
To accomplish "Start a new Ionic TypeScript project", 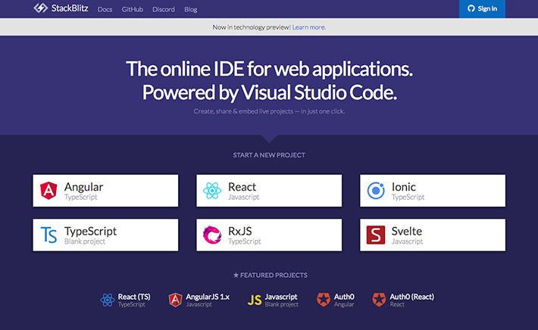I will [x=433, y=191].
